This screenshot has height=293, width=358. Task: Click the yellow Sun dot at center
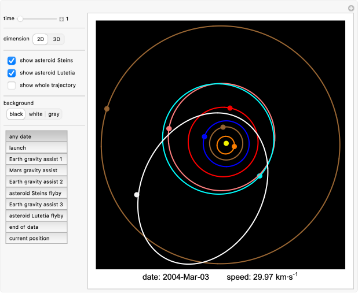[x=227, y=143]
